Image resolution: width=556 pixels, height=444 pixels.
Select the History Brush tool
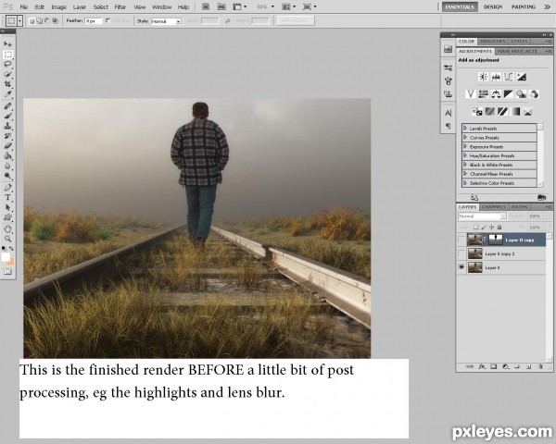click(x=7, y=136)
